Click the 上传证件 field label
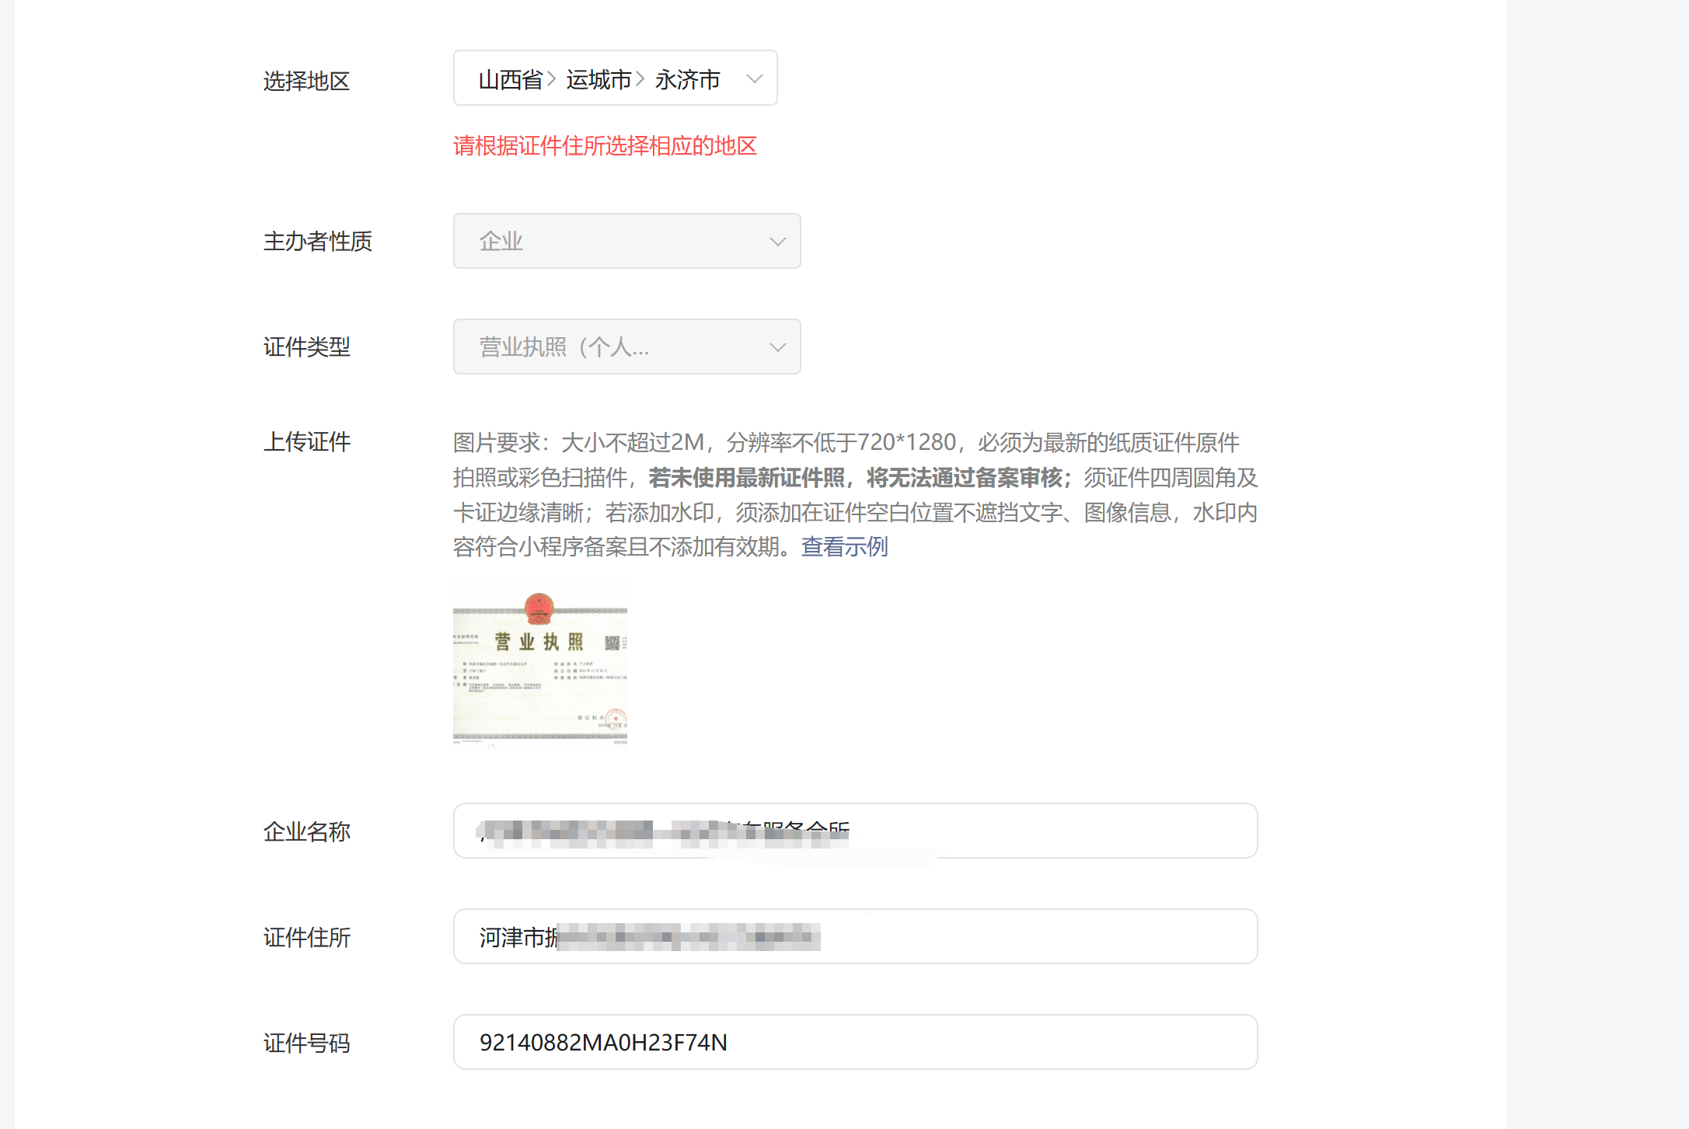Viewport: 1689px width, 1129px height. coord(306,441)
